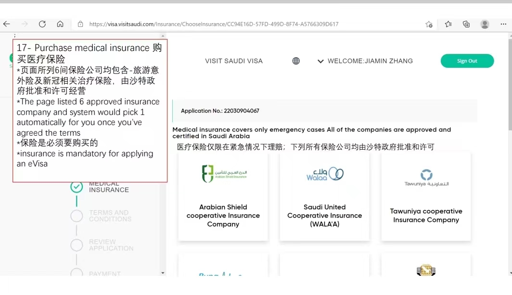Pick the Tawuniya cooperative Insurance Company card
The height and width of the screenshot is (295, 512).
426,196
